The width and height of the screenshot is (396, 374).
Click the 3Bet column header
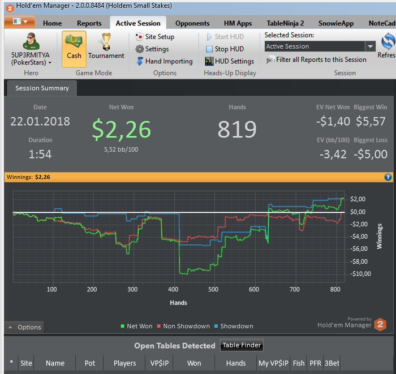332,363
